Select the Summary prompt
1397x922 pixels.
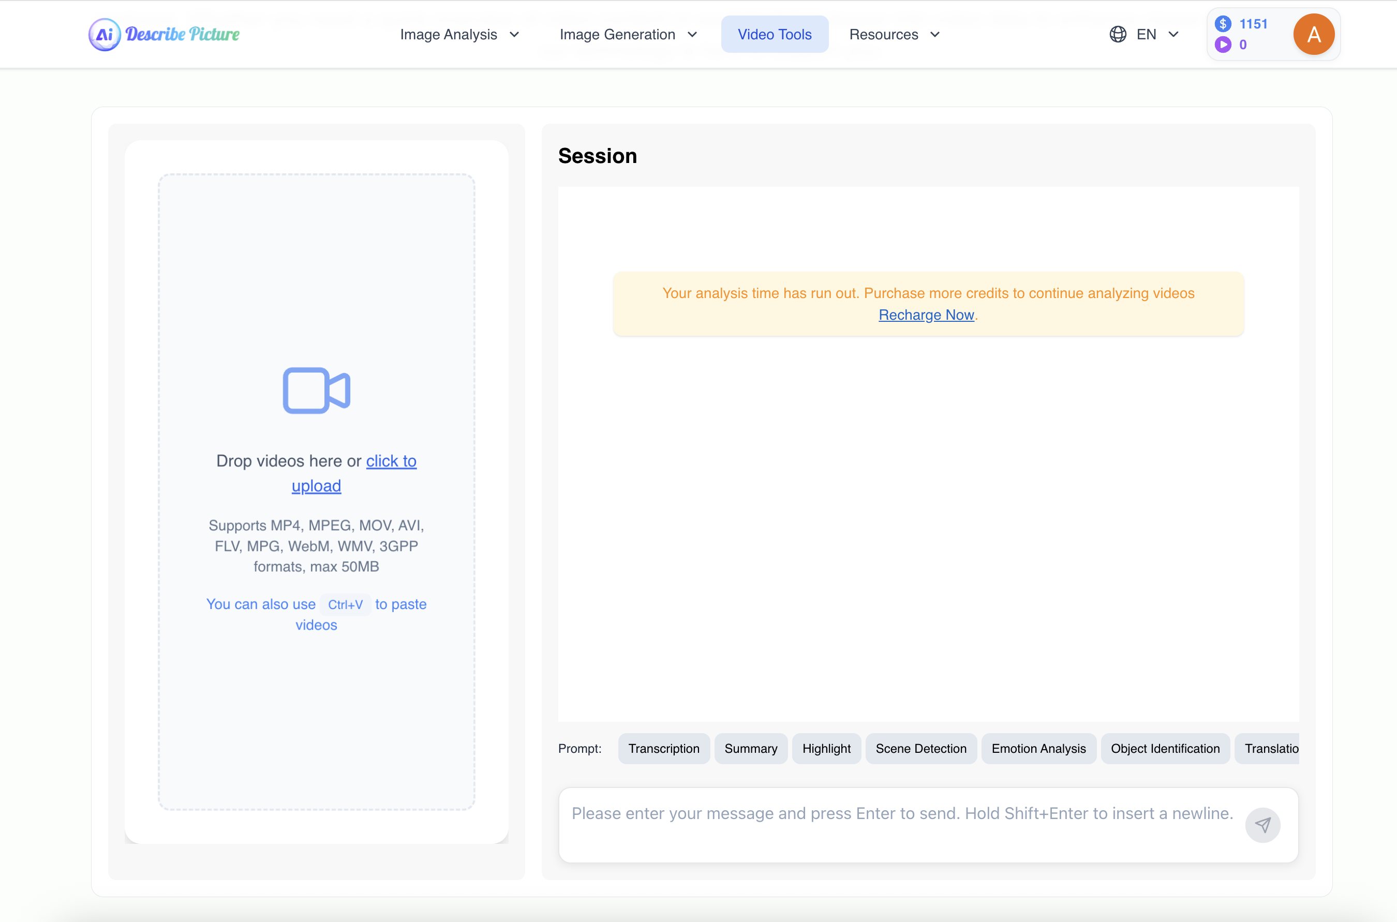point(751,749)
